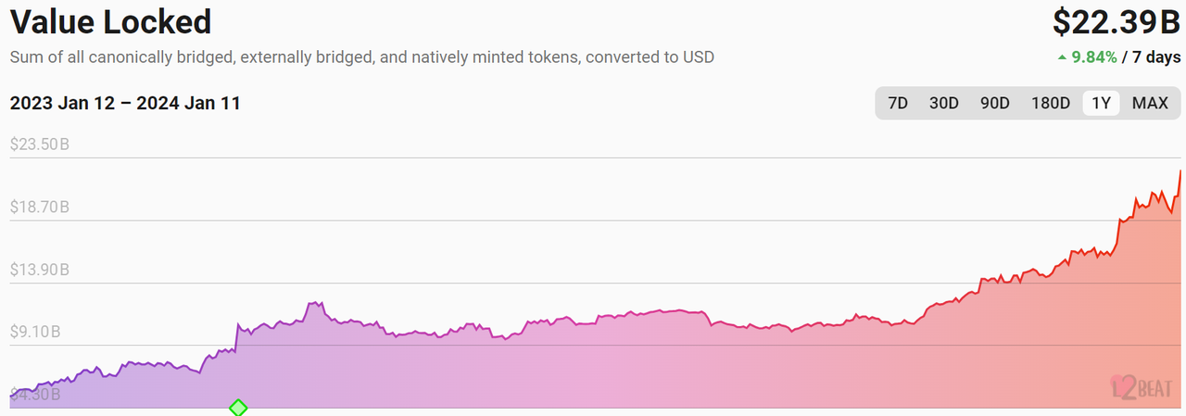Click the $23.50B axis label
Image resolution: width=1186 pixels, height=416 pixels.
tap(40, 145)
